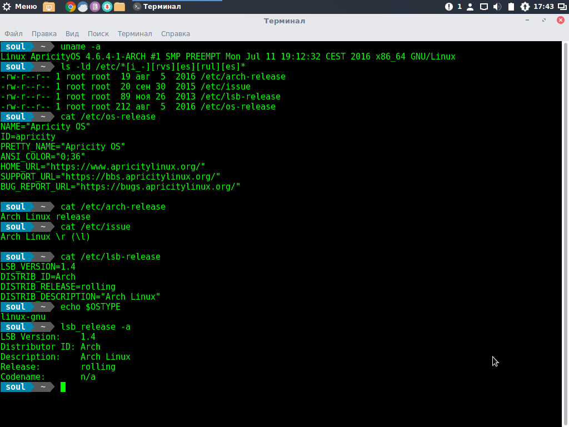Click the 'ANSI_COLOR="0;36"' line
The height and width of the screenshot is (427, 569).
click(43, 157)
